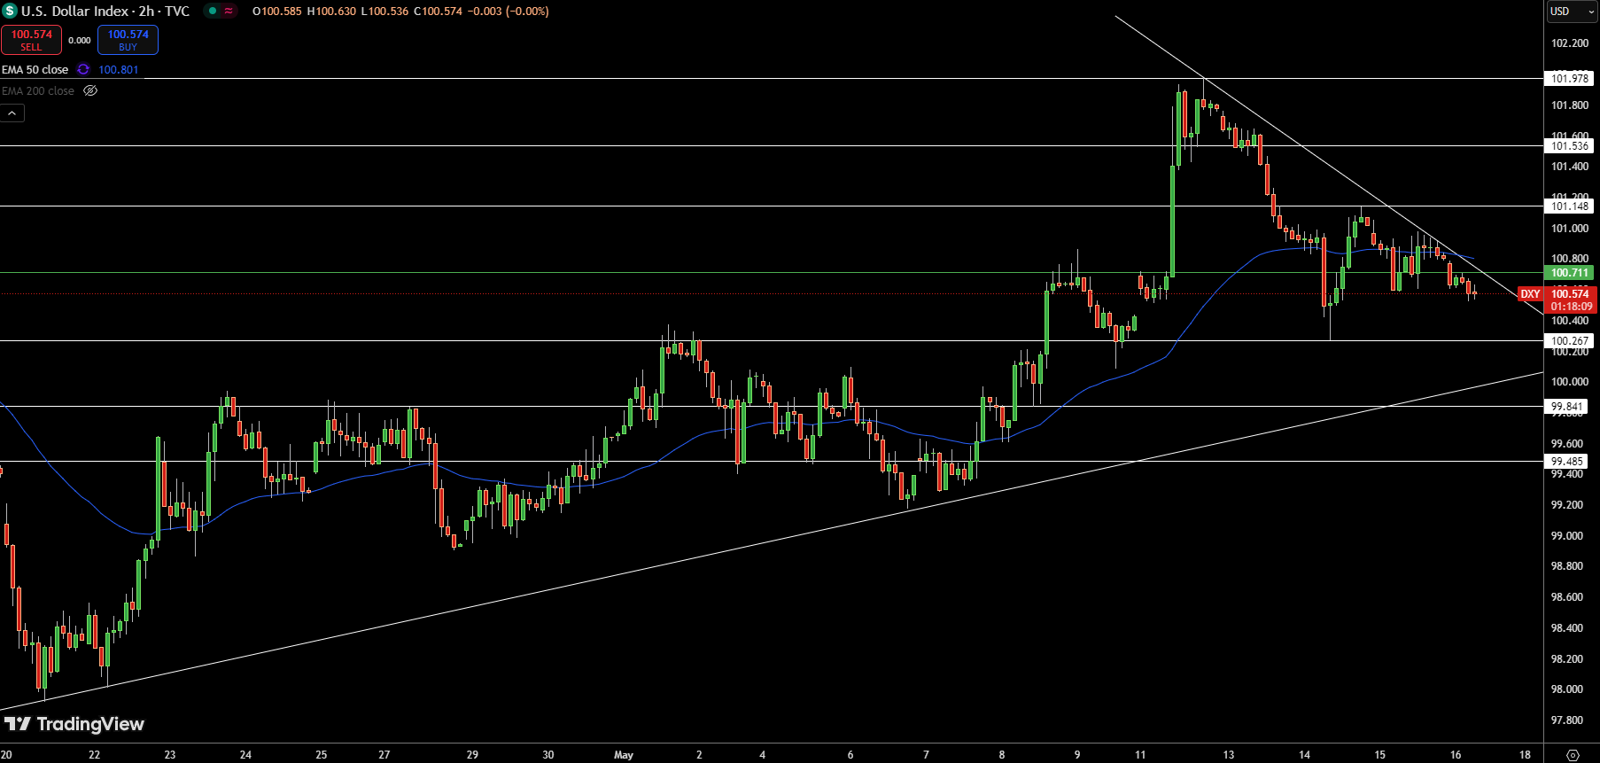Click the red DXY symbol tag
This screenshot has width=1600, height=763.
1530,294
